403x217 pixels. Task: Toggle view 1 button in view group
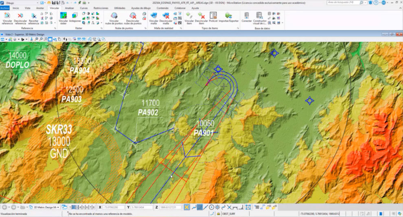pyautogui.click(x=70, y=207)
